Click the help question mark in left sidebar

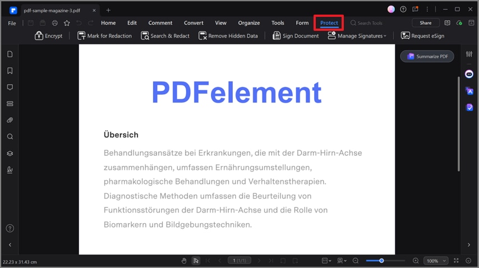click(x=10, y=228)
